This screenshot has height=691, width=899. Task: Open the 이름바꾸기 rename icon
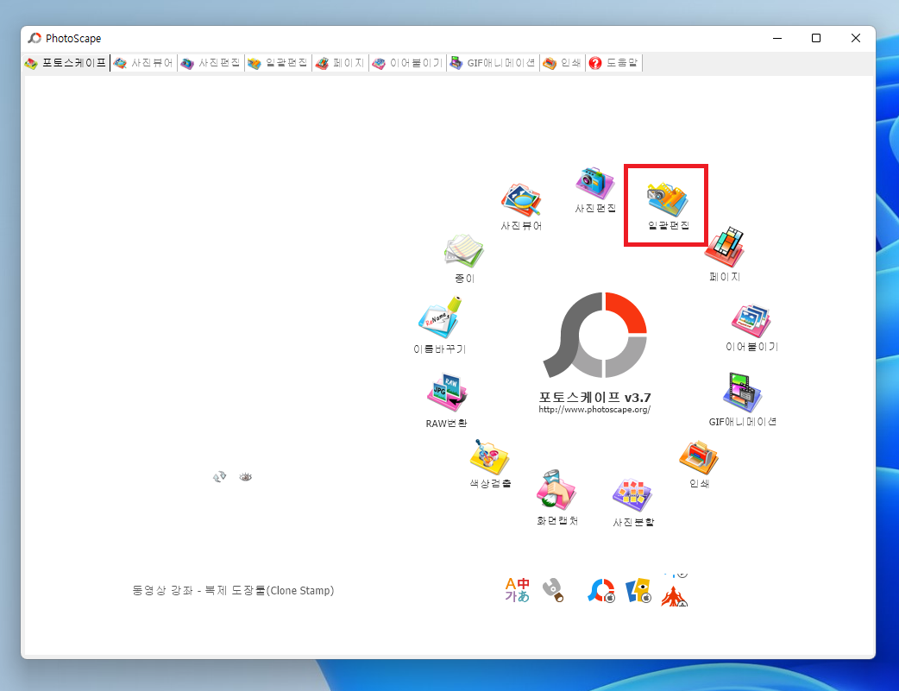pyautogui.click(x=440, y=317)
